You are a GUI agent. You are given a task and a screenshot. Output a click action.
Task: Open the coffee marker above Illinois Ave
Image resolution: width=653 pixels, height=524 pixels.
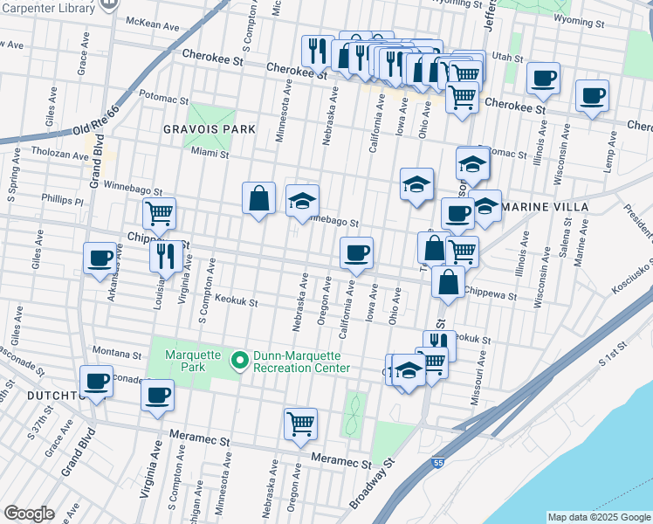pyautogui.click(x=543, y=78)
